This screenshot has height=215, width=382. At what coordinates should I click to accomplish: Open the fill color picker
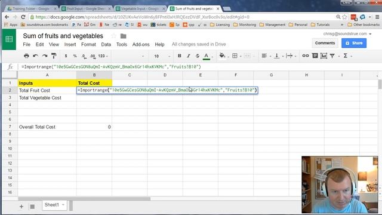pyautogui.click(x=222, y=56)
